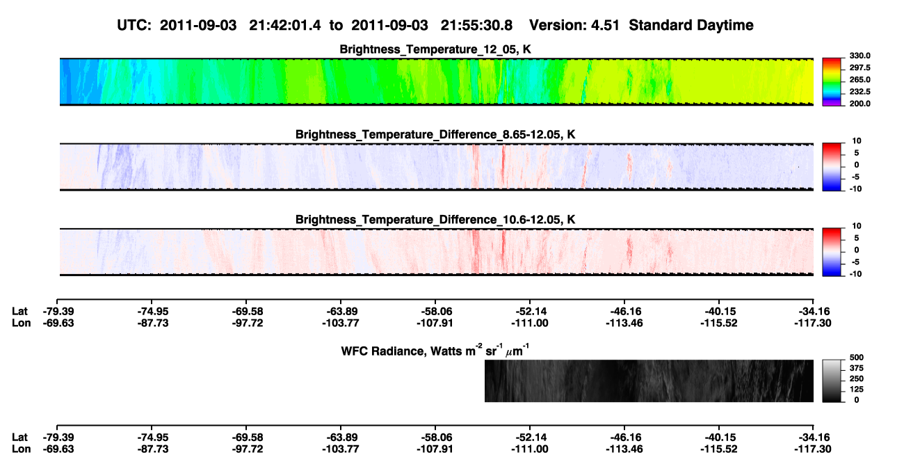Click longitude -113.46 under the WFC Radiance panel

pyautogui.click(x=625, y=449)
